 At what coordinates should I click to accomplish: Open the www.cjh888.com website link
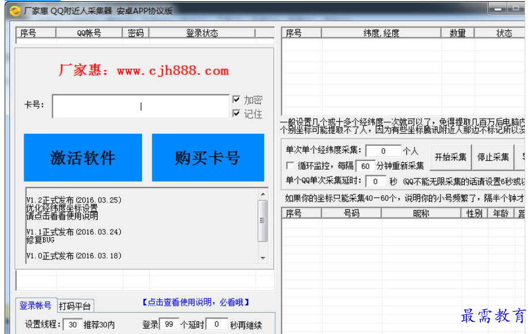pyautogui.click(x=173, y=71)
